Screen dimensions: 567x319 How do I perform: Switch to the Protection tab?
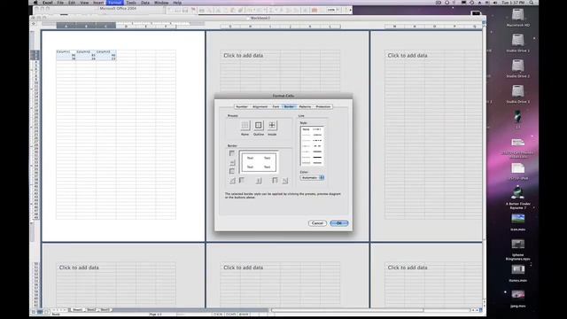pos(322,106)
